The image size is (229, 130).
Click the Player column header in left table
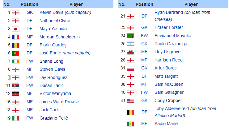coord(76,4)
